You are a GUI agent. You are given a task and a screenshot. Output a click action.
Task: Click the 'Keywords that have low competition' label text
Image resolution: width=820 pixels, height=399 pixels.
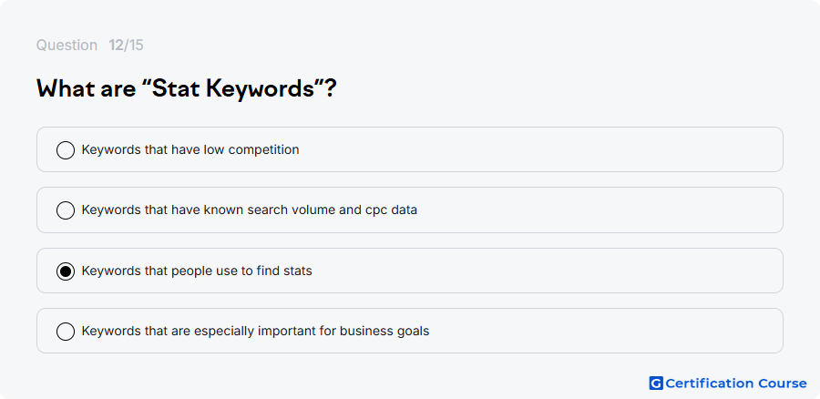[190, 149]
